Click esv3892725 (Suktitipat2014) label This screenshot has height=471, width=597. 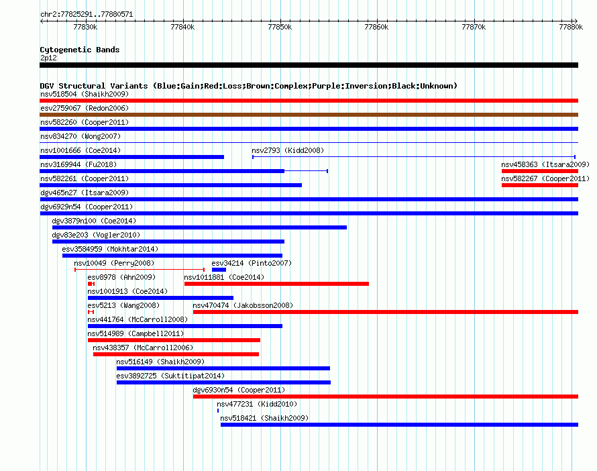pos(170,376)
